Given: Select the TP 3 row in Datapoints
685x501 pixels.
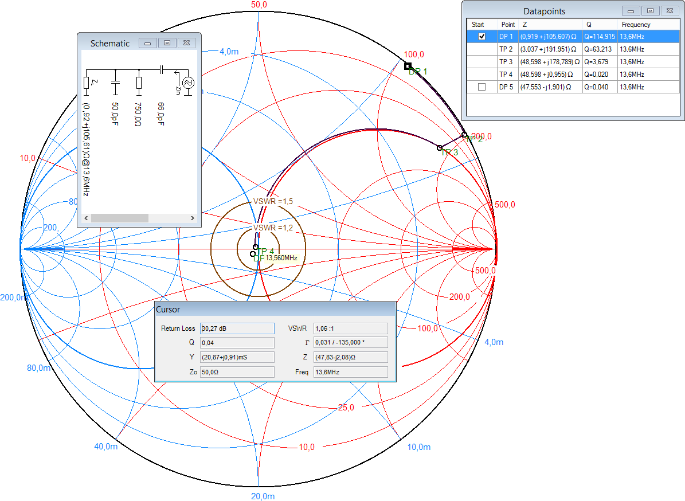Looking at the screenshot, I should click(x=573, y=62).
